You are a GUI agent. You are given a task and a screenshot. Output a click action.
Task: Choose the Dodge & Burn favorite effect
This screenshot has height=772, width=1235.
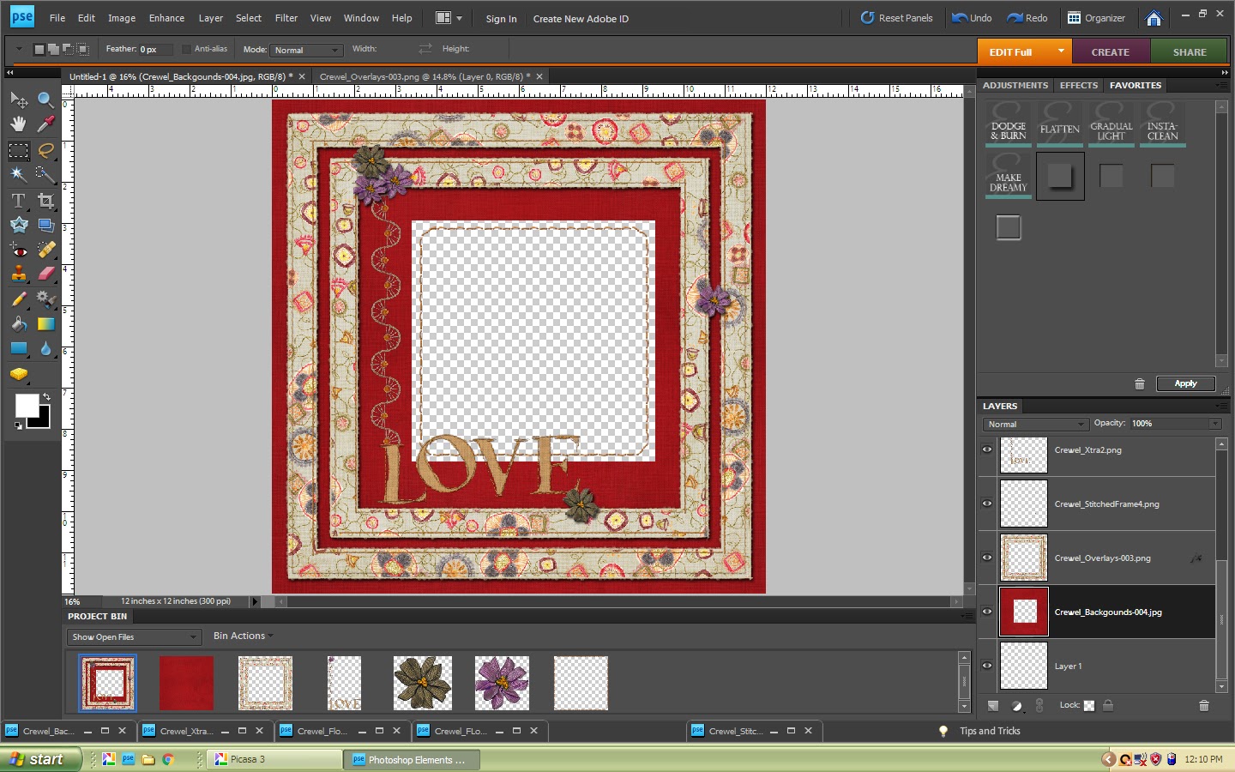click(x=1008, y=125)
